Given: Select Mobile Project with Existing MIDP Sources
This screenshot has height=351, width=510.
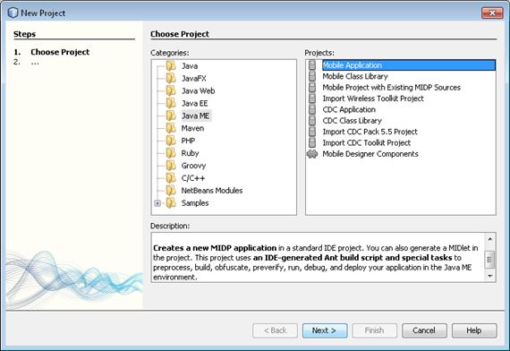Looking at the screenshot, I should 392,87.
